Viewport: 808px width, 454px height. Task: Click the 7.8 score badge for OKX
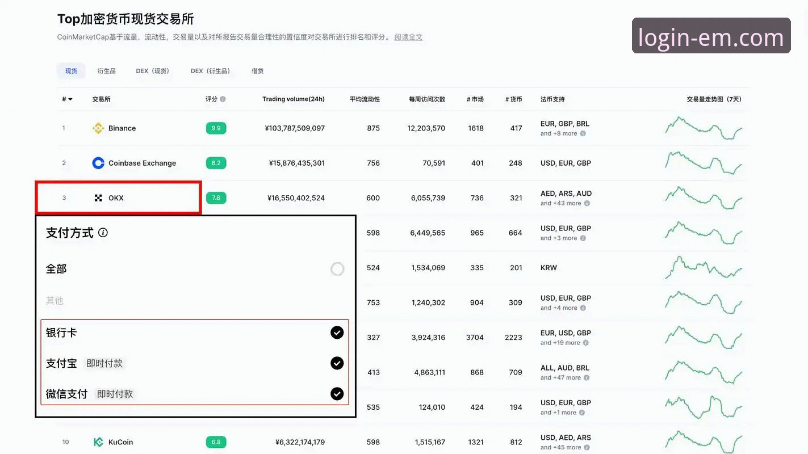point(216,198)
